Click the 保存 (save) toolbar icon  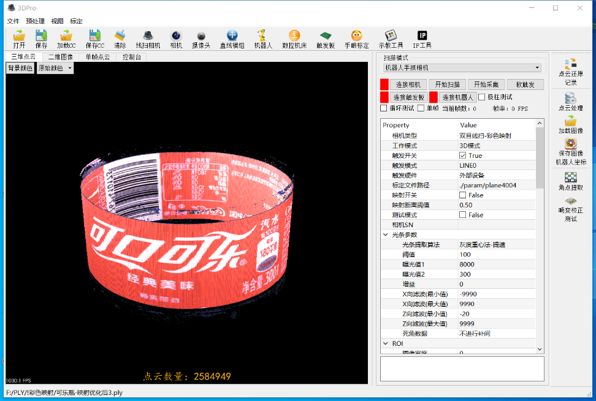point(41,39)
